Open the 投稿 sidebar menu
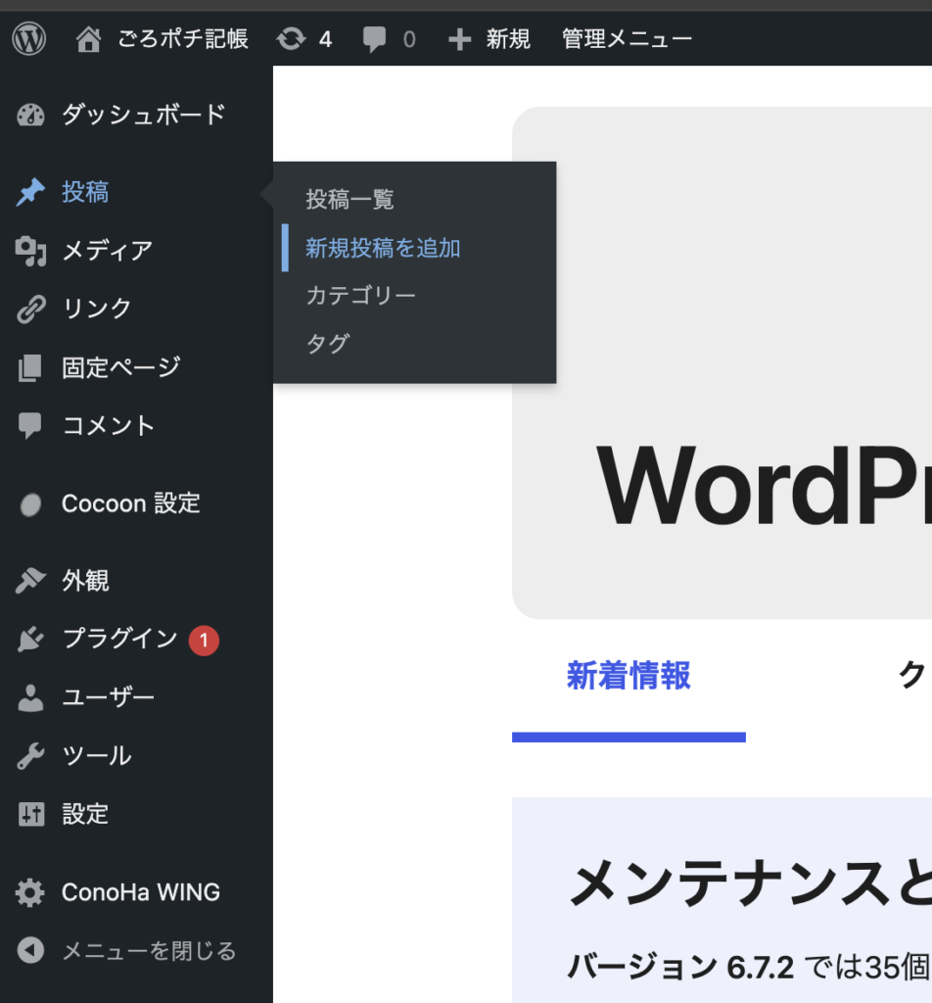This screenshot has height=1003, width=932. tap(85, 192)
